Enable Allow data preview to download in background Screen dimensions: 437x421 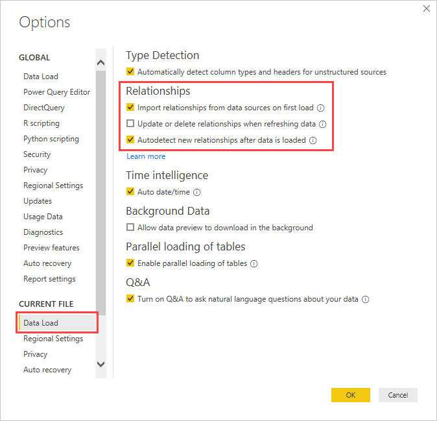point(130,228)
